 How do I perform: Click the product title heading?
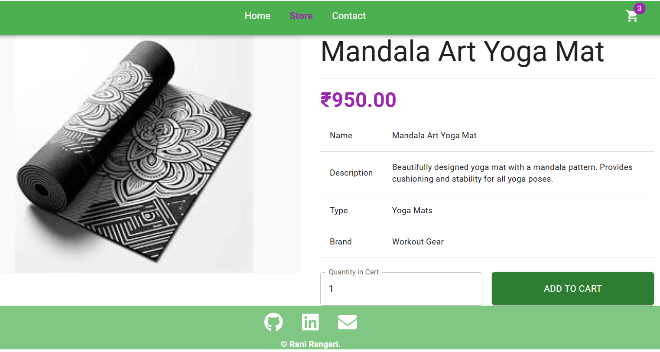(462, 52)
